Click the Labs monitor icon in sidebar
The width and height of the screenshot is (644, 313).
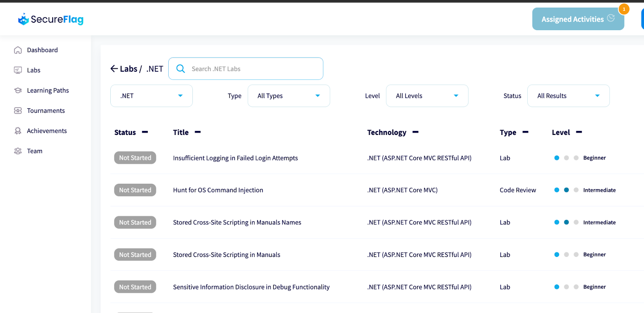pyautogui.click(x=18, y=70)
